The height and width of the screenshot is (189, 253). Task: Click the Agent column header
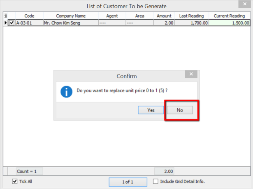pos(111,16)
